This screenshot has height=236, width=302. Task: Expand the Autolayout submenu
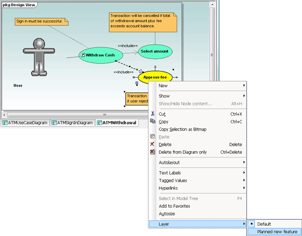[201, 162]
